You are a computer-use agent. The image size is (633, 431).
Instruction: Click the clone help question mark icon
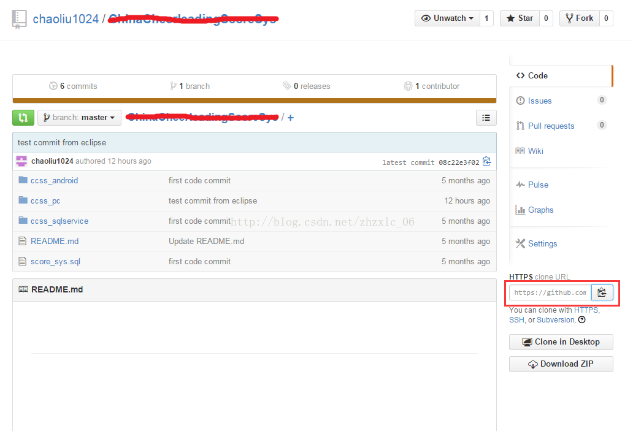click(581, 319)
